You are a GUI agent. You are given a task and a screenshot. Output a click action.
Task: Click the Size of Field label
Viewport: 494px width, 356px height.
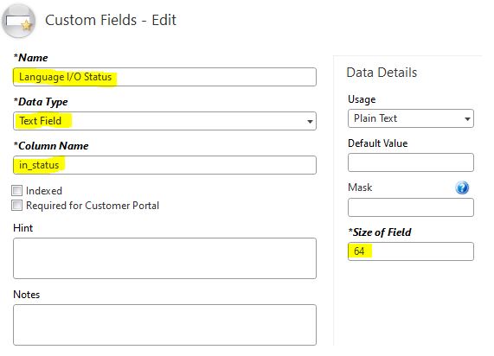click(380, 232)
